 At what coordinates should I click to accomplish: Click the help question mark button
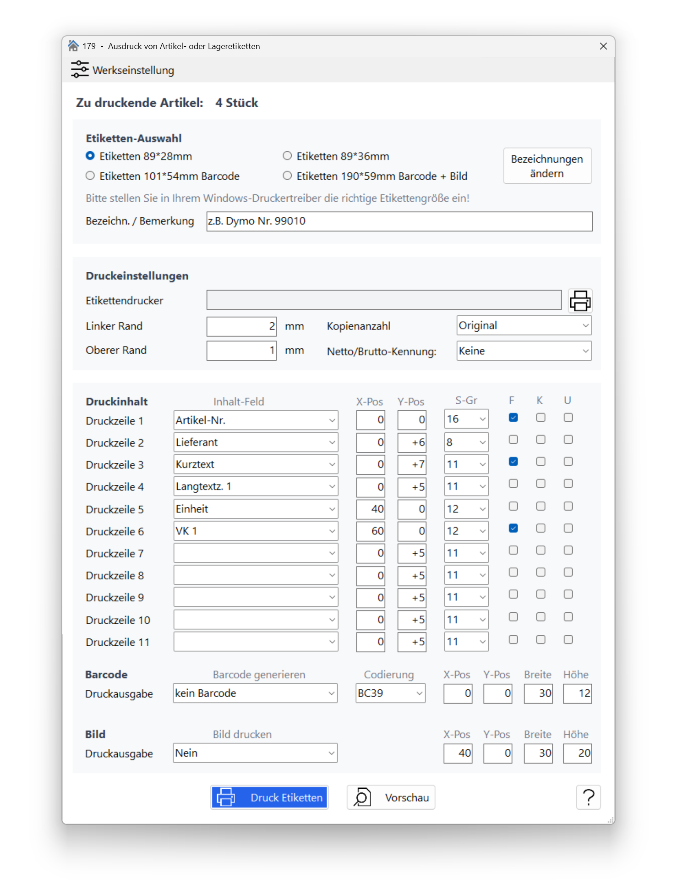tap(588, 797)
